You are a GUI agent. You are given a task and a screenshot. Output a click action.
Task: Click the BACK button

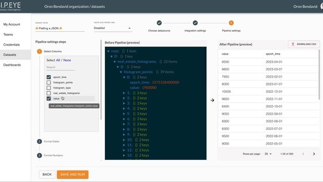coord(47,174)
